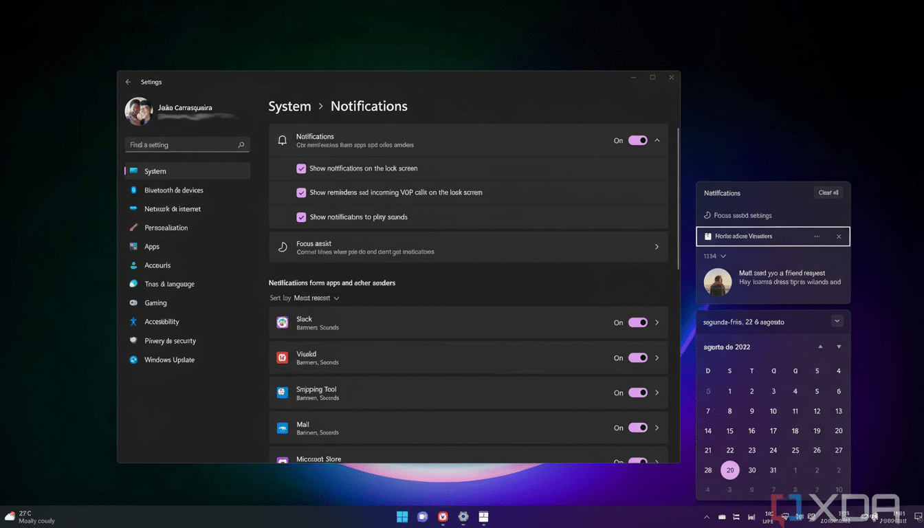
Task: Click the search magnifier in Find a setting
Action: pyautogui.click(x=241, y=144)
